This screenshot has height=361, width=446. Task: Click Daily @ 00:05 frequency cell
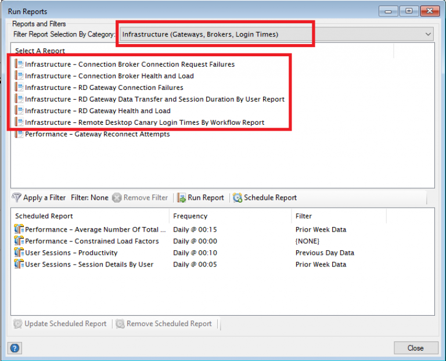(x=195, y=264)
